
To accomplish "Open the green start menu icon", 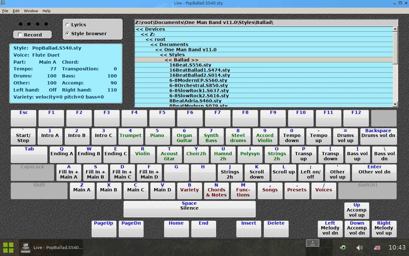I will tap(8, 247).
